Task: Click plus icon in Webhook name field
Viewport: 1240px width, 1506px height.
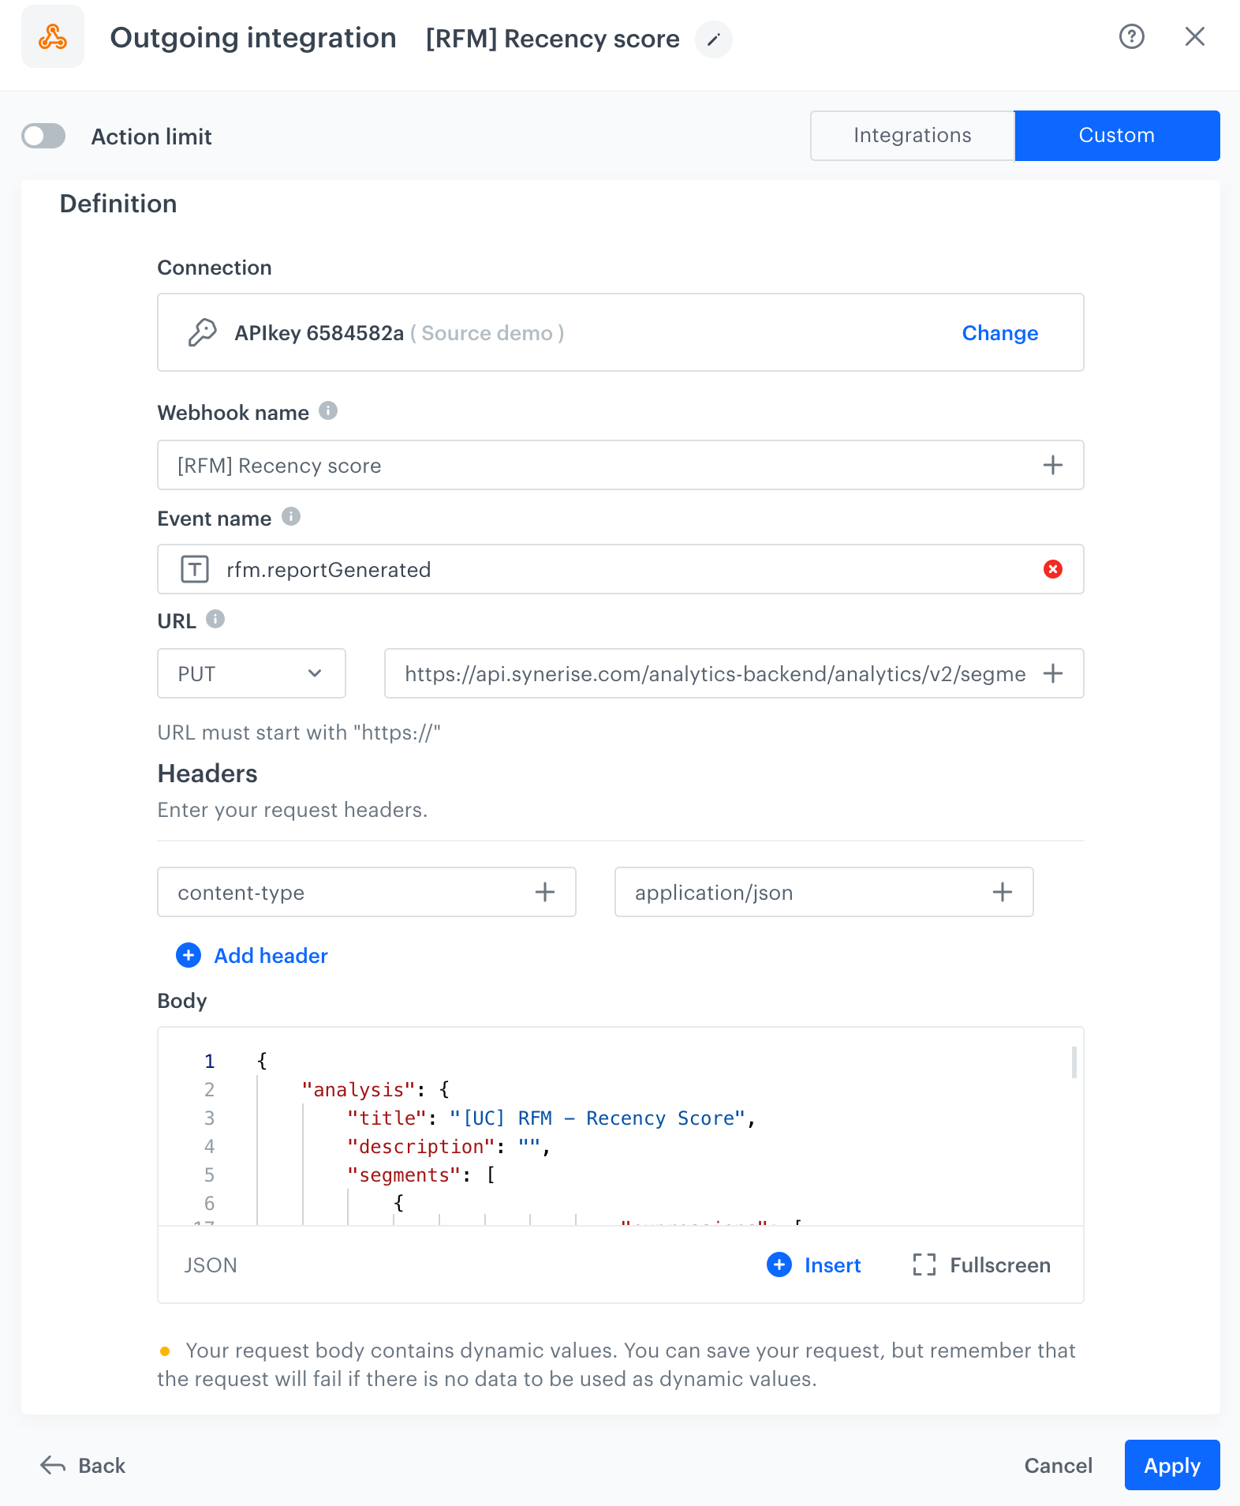Action: (x=1052, y=465)
